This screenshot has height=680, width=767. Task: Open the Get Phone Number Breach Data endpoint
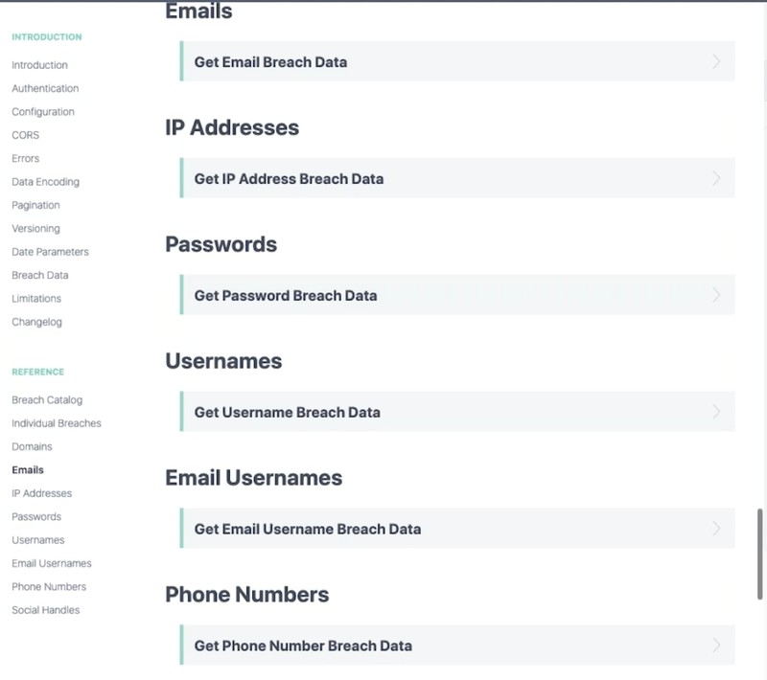tap(303, 646)
